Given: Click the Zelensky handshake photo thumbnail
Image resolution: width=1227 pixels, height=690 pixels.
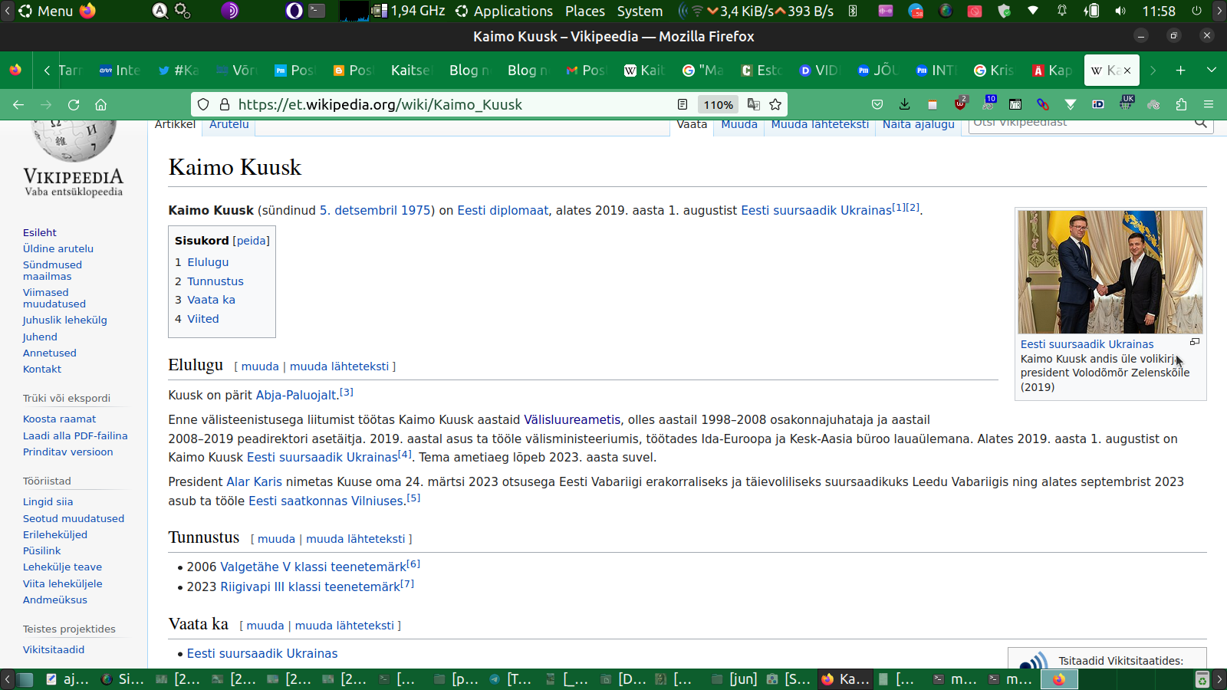Looking at the screenshot, I should pyautogui.click(x=1110, y=271).
